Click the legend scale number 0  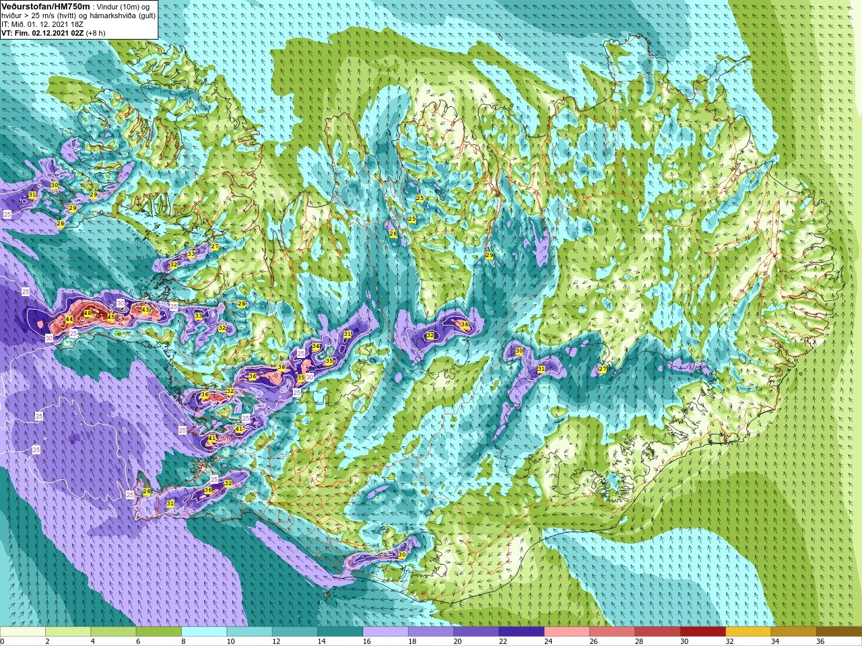3,641
